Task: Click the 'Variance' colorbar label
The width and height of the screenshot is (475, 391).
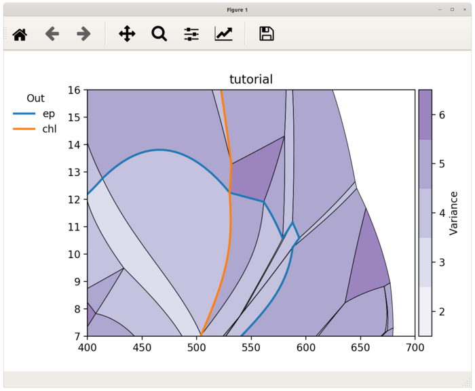Action: click(x=453, y=213)
